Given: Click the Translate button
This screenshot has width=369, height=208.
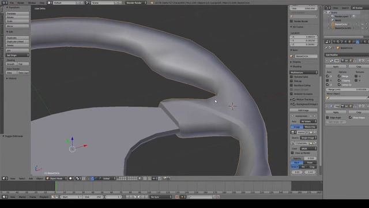Looking at the screenshot, I should 17,13.
